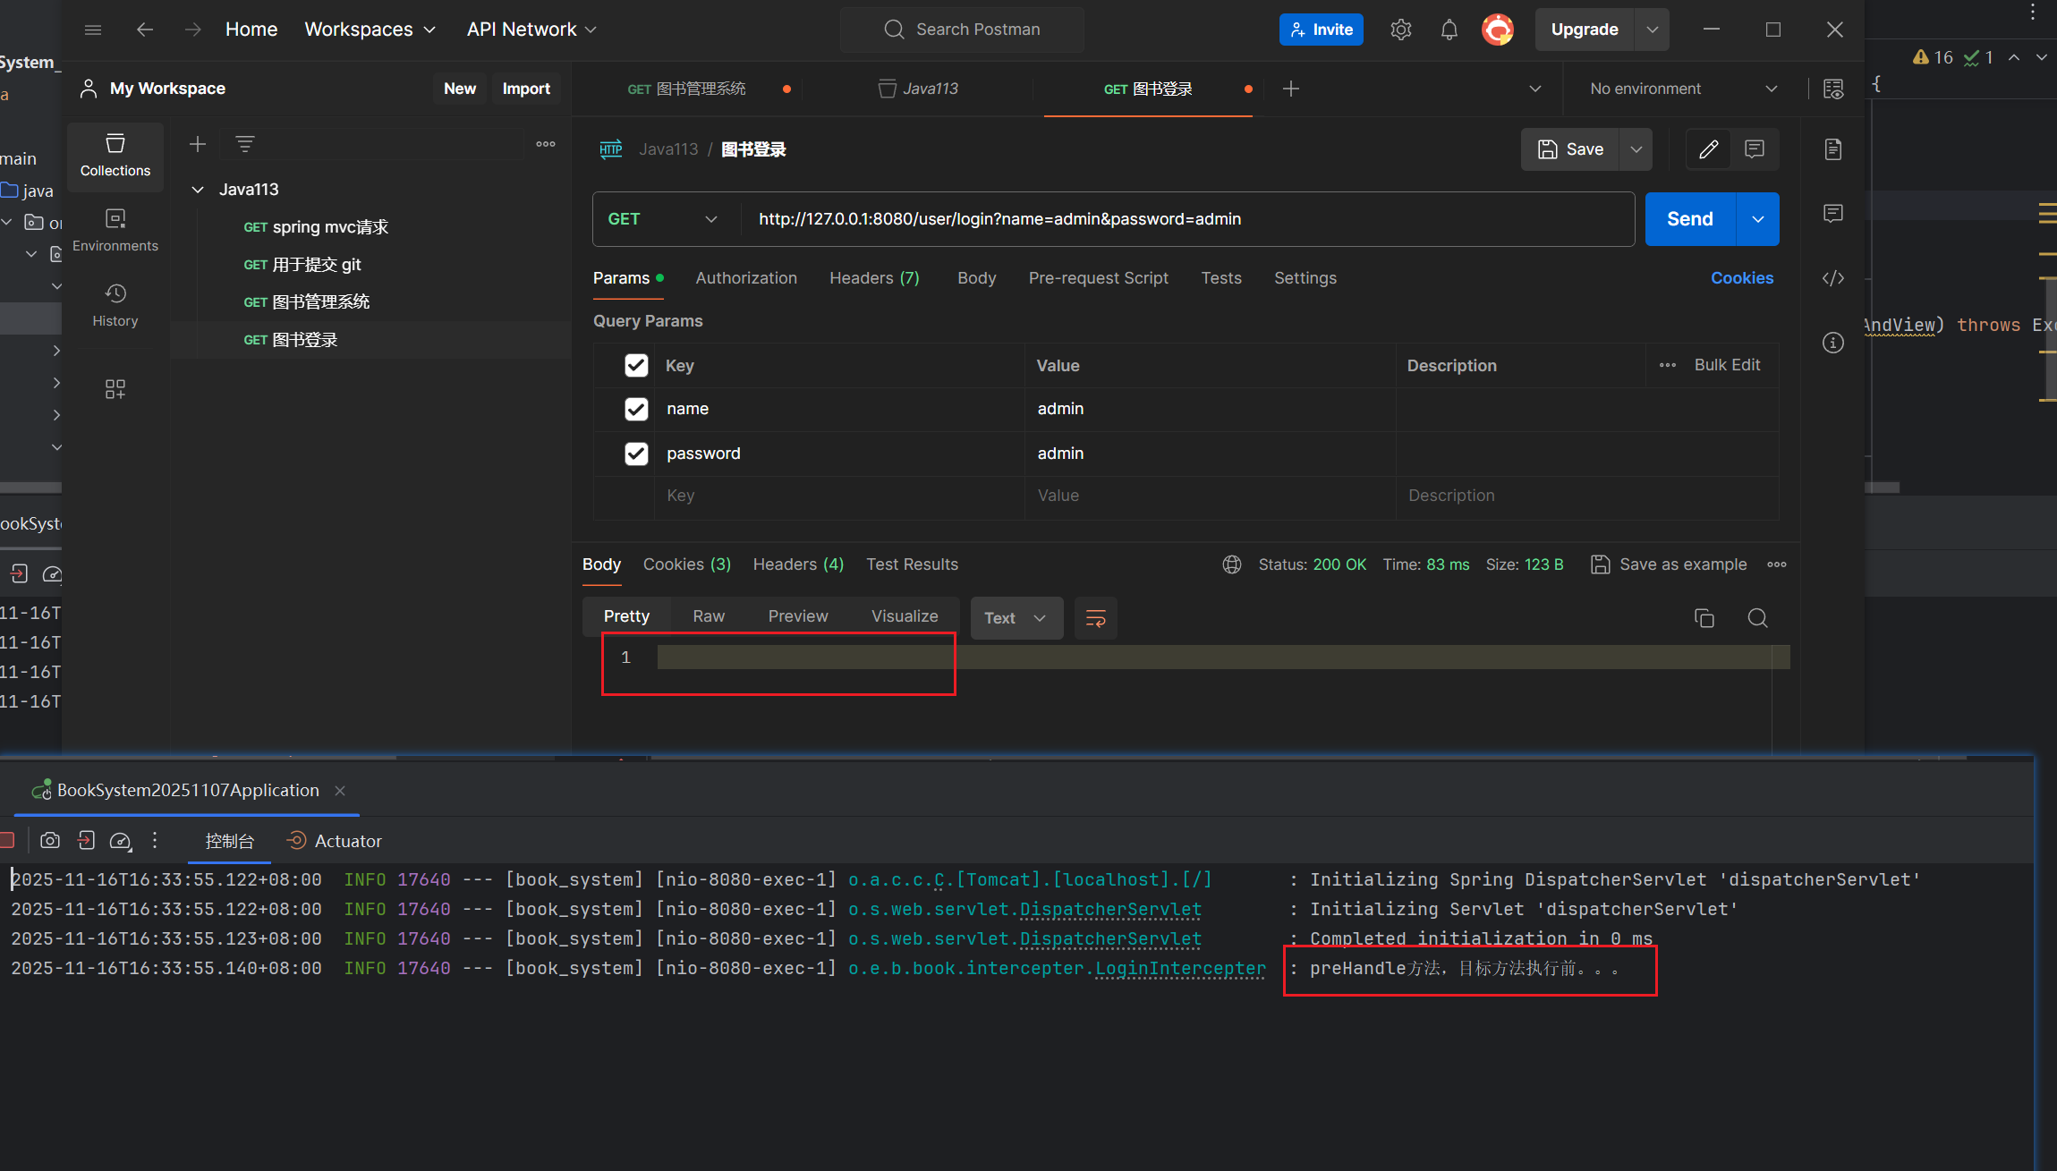
Task: Open the Environments sidebar panel
Action: click(x=115, y=230)
